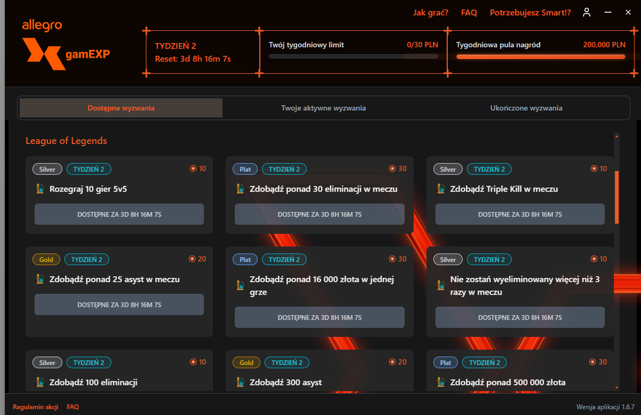Click the title Zdobądź ponad 25 asyst w meczu

pyautogui.click(x=114, y=279)
